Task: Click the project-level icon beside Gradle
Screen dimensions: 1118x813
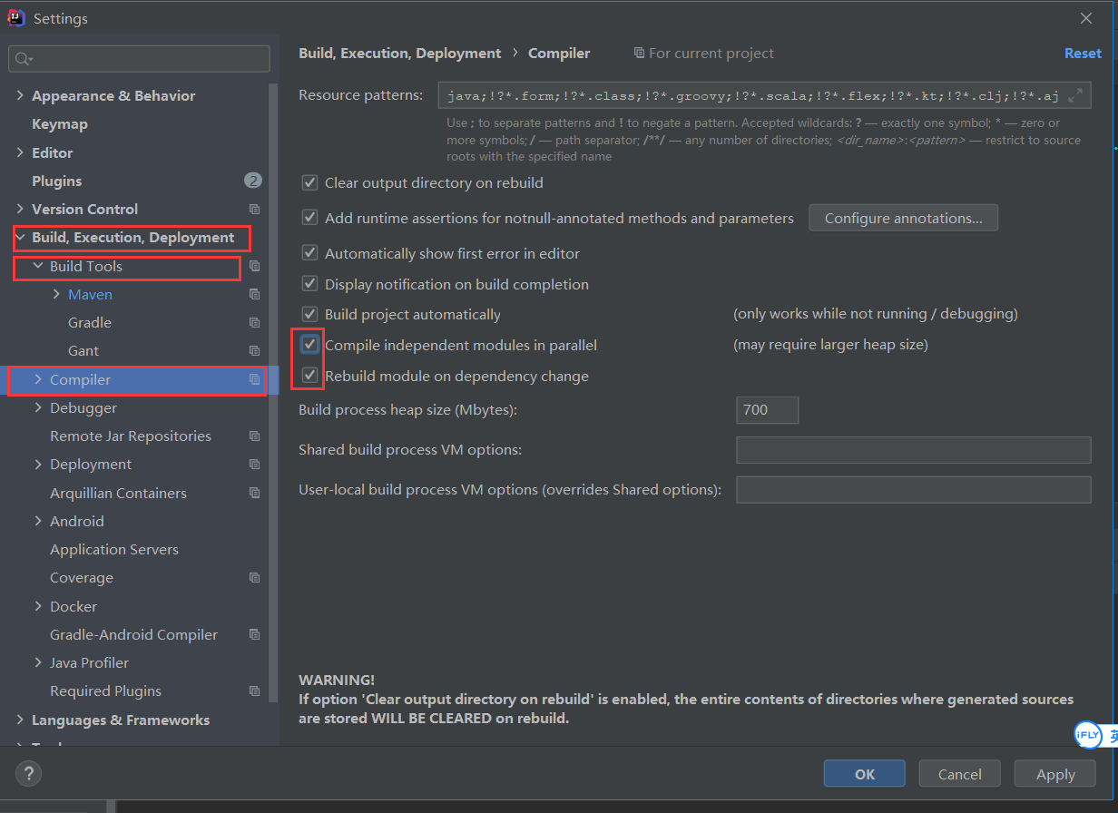Action: coord(254,323)
